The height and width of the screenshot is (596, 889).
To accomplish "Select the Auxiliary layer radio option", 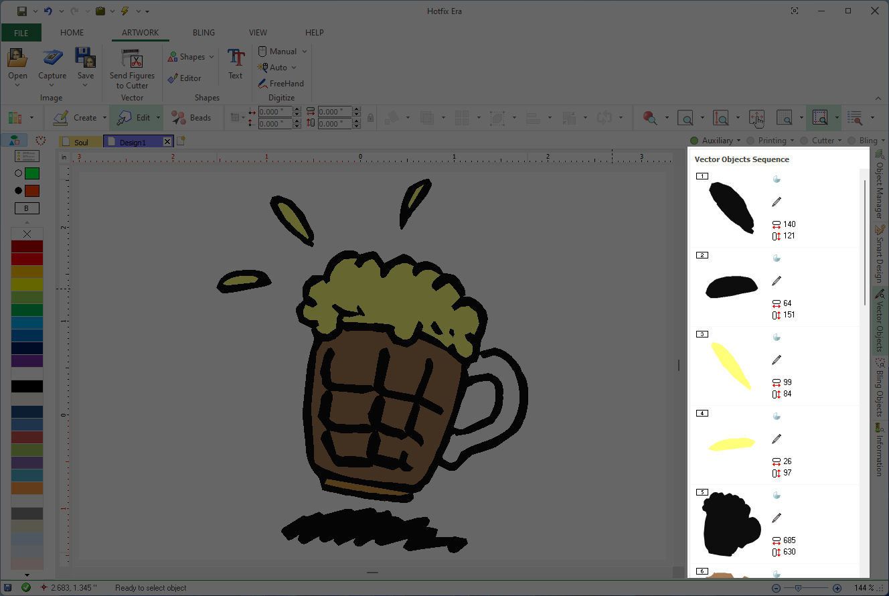I will coord(694,141).
